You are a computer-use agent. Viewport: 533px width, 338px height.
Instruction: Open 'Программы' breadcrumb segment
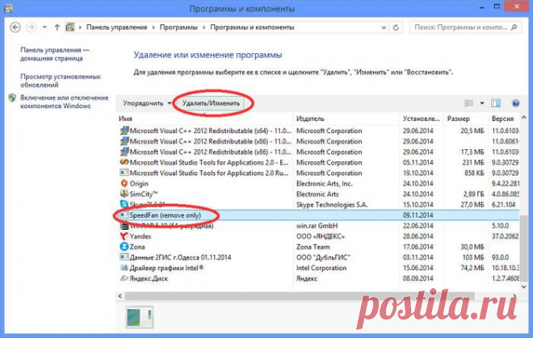(x=178, y=27)
